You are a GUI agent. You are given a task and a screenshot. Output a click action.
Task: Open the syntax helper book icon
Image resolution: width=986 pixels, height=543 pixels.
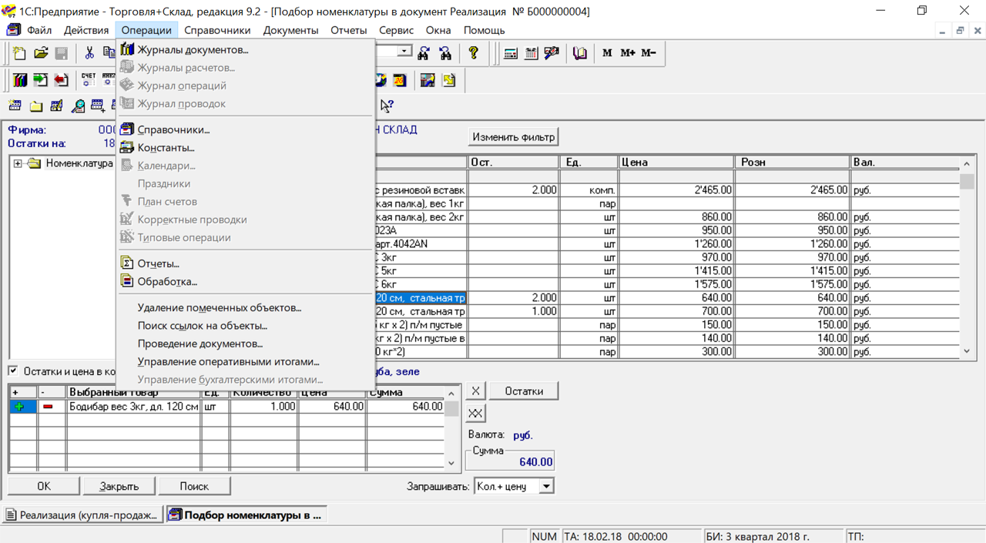tap(580, 53)
